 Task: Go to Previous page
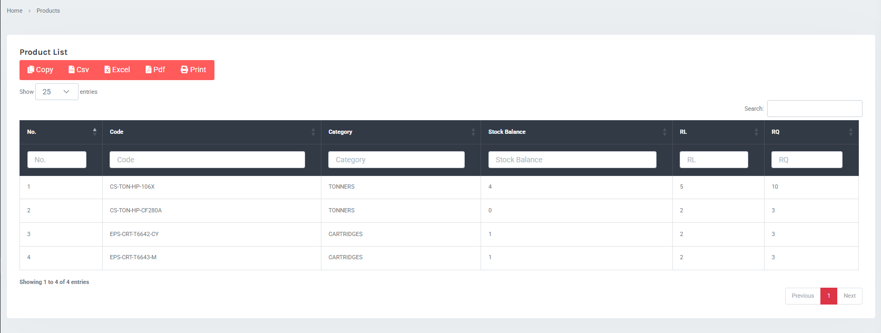coord(802,296)
